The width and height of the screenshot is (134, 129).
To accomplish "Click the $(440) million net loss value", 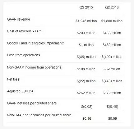I will 112,81.
